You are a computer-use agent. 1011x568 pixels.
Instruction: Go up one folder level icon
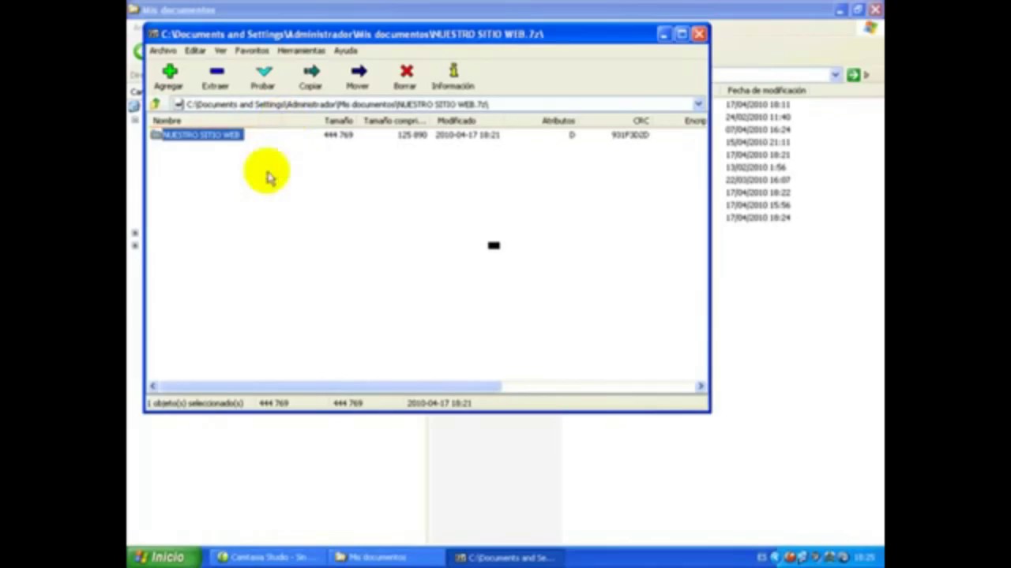pyautogui.click(x=156, y=104)
